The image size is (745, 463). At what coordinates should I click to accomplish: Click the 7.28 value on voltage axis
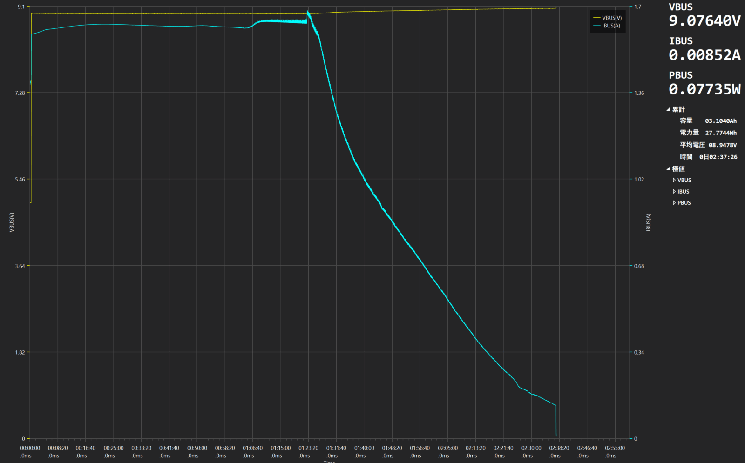click(20, 93)
